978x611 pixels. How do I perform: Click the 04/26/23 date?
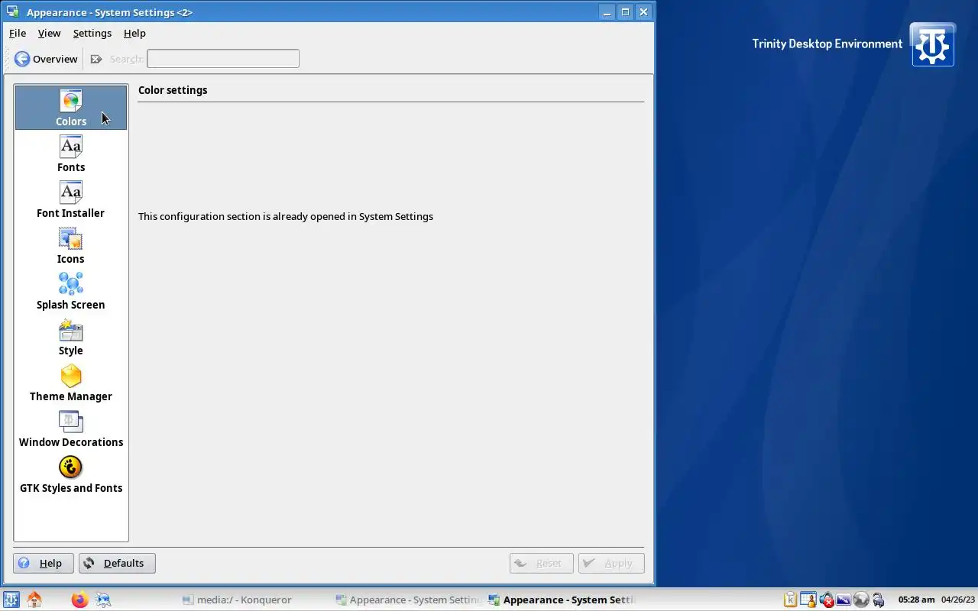[x=958, y=600]
